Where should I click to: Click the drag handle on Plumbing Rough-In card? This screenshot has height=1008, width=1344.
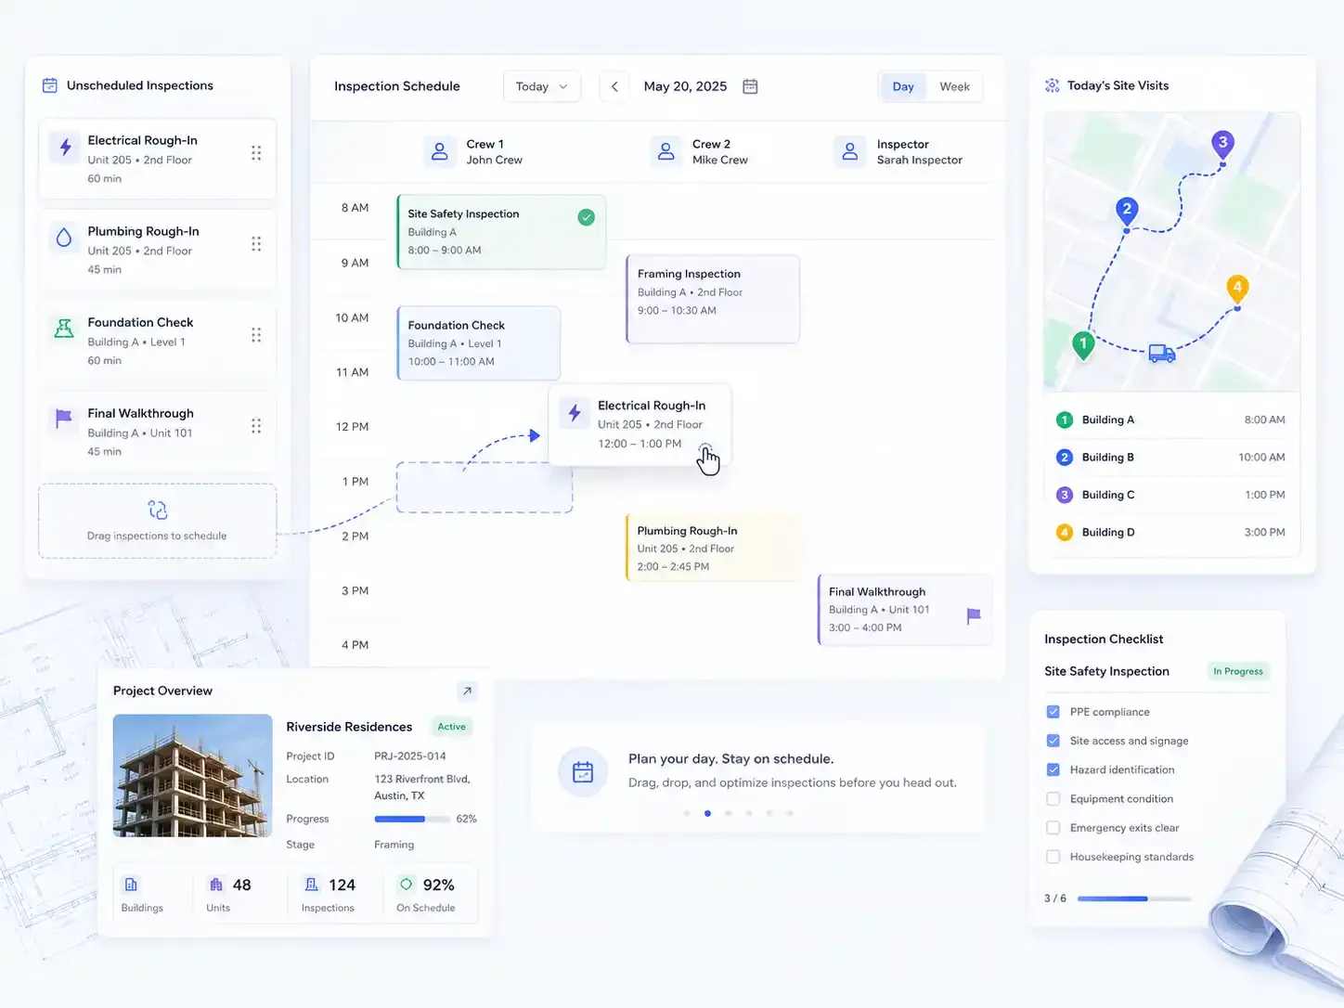[256, 244]
